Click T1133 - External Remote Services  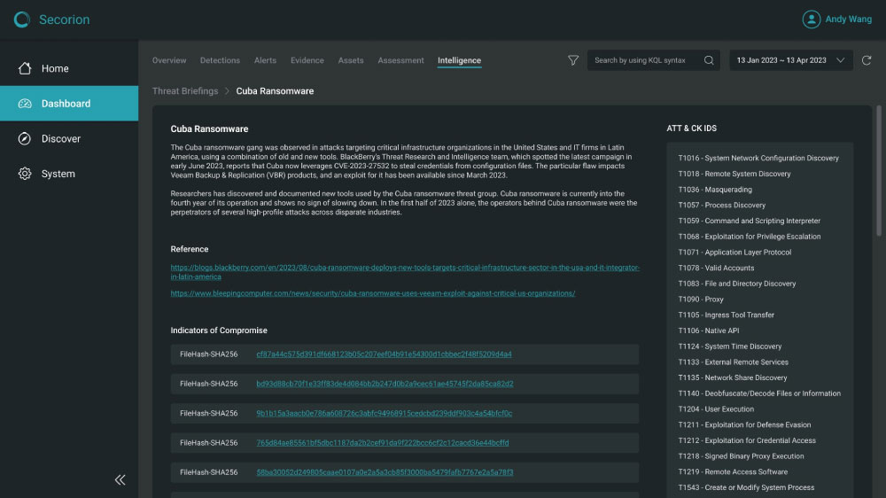(733, 362)
